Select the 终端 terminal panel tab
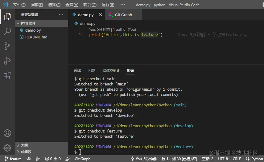This screenshot has width=264, height=162. (x=130, y=70)
